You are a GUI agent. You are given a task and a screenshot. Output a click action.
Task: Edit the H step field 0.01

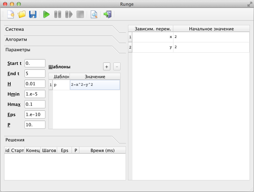[x=35, y=84]
